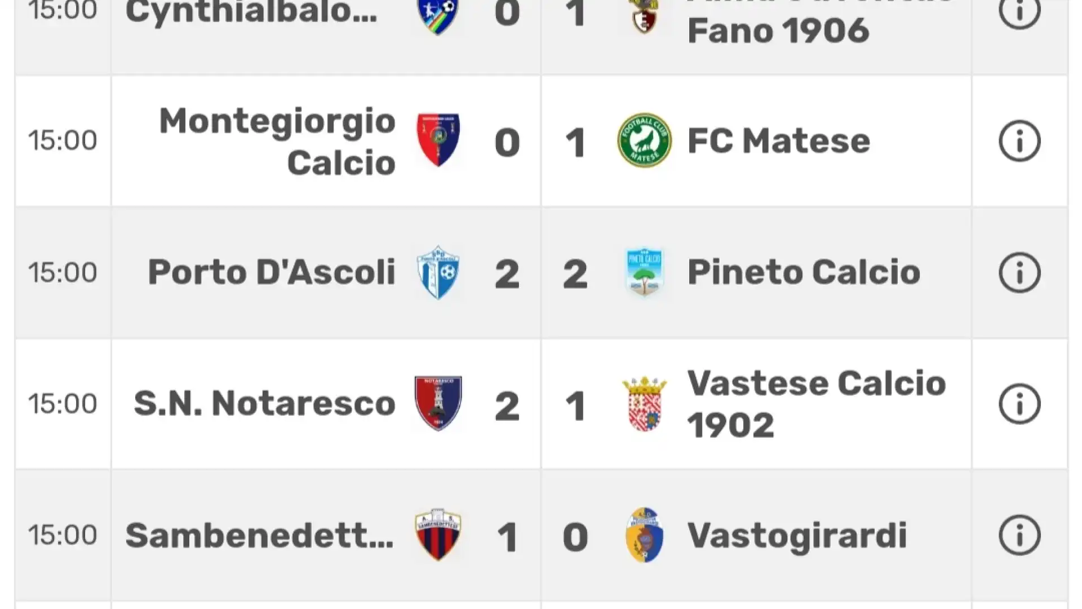This screenshot has width=1082, height=609.
Task: Select the Fano 1906 team name
Action: 778,30
